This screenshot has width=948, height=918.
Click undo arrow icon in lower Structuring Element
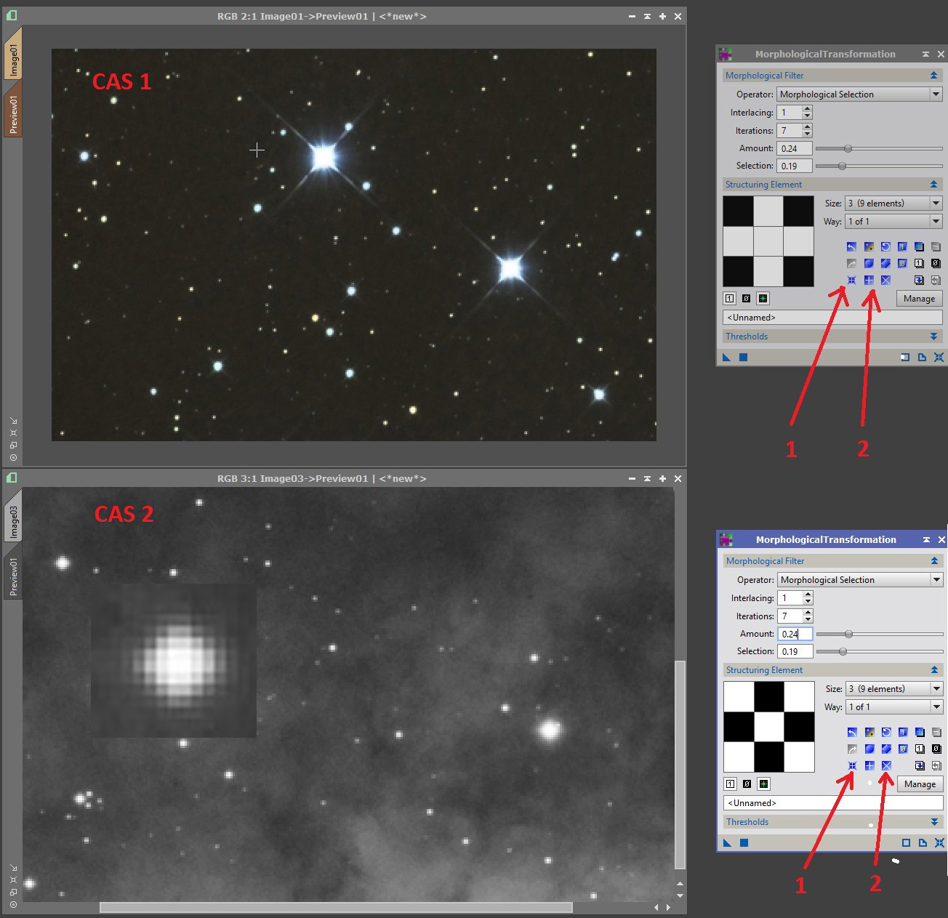(x=852, y=733)
